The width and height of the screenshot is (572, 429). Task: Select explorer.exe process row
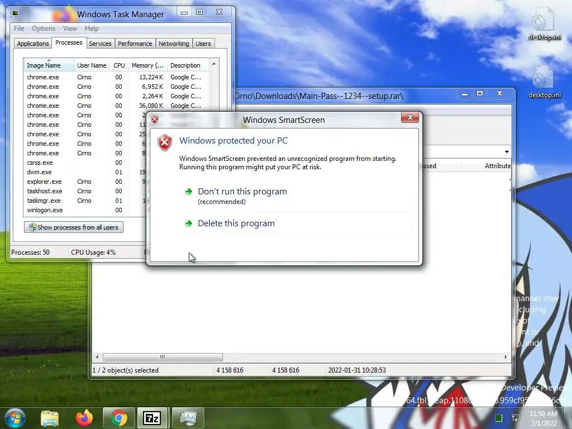pos(85,182)
